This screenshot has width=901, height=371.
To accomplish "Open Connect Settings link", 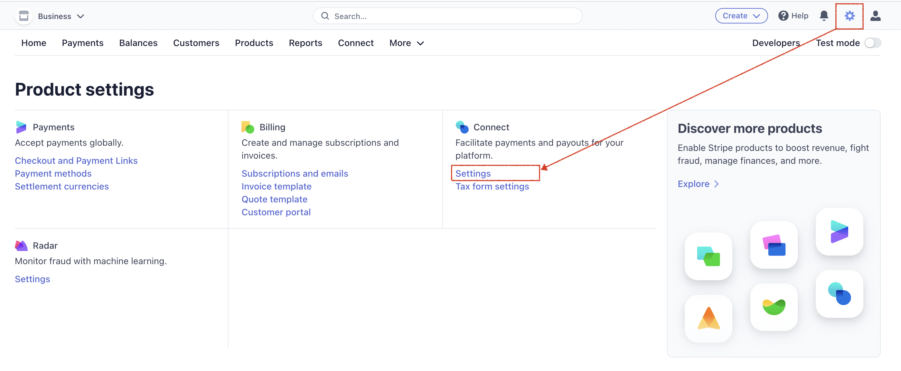I will pyautogui.click(x=473, y=173).
